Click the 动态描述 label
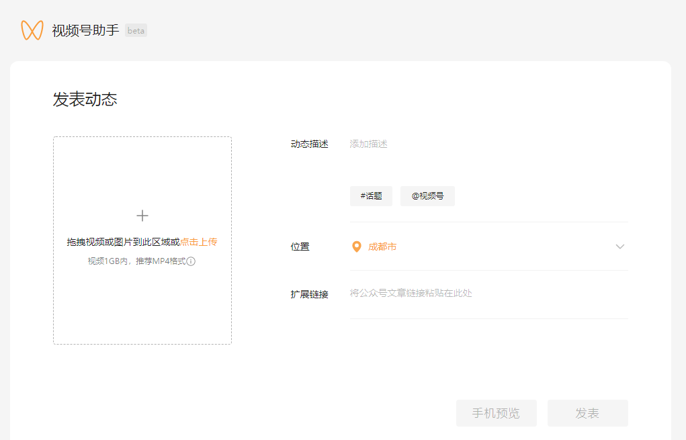This screenshot has height=440, width=686. 309,144
